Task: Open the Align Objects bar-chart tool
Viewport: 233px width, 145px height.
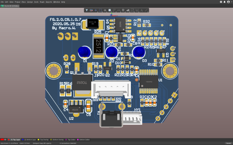Action: pyautogui.click(x=105, y=10)
